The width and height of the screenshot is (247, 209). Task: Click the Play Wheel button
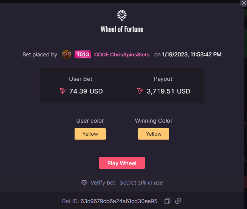[x=122, y=163]
